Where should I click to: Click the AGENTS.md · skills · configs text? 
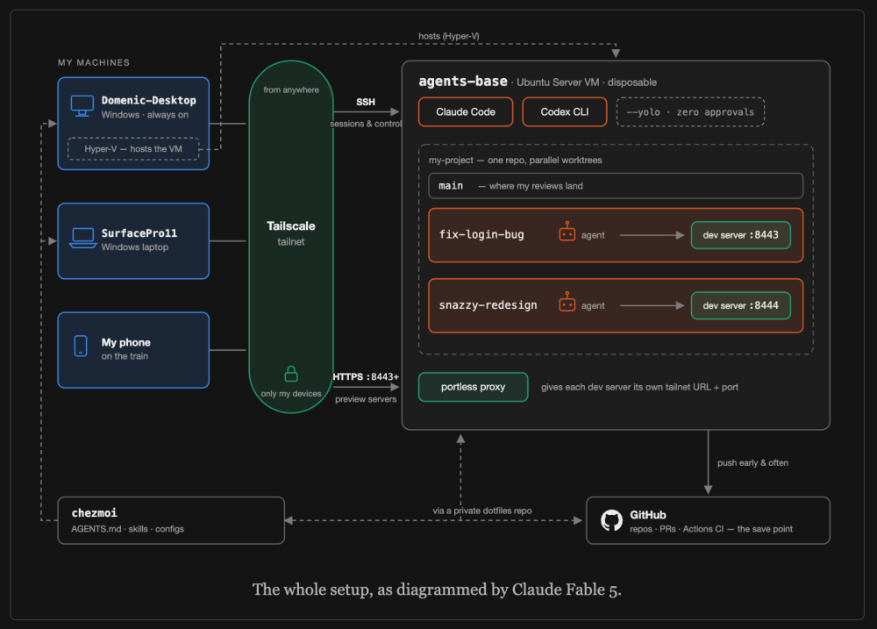click(127, 529)
